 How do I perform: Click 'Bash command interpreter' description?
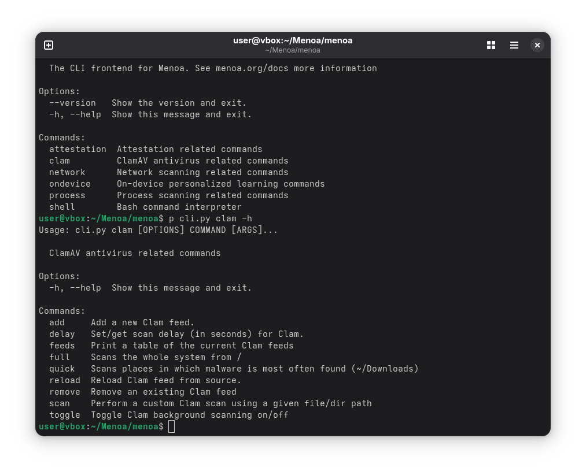coord(179,207)
